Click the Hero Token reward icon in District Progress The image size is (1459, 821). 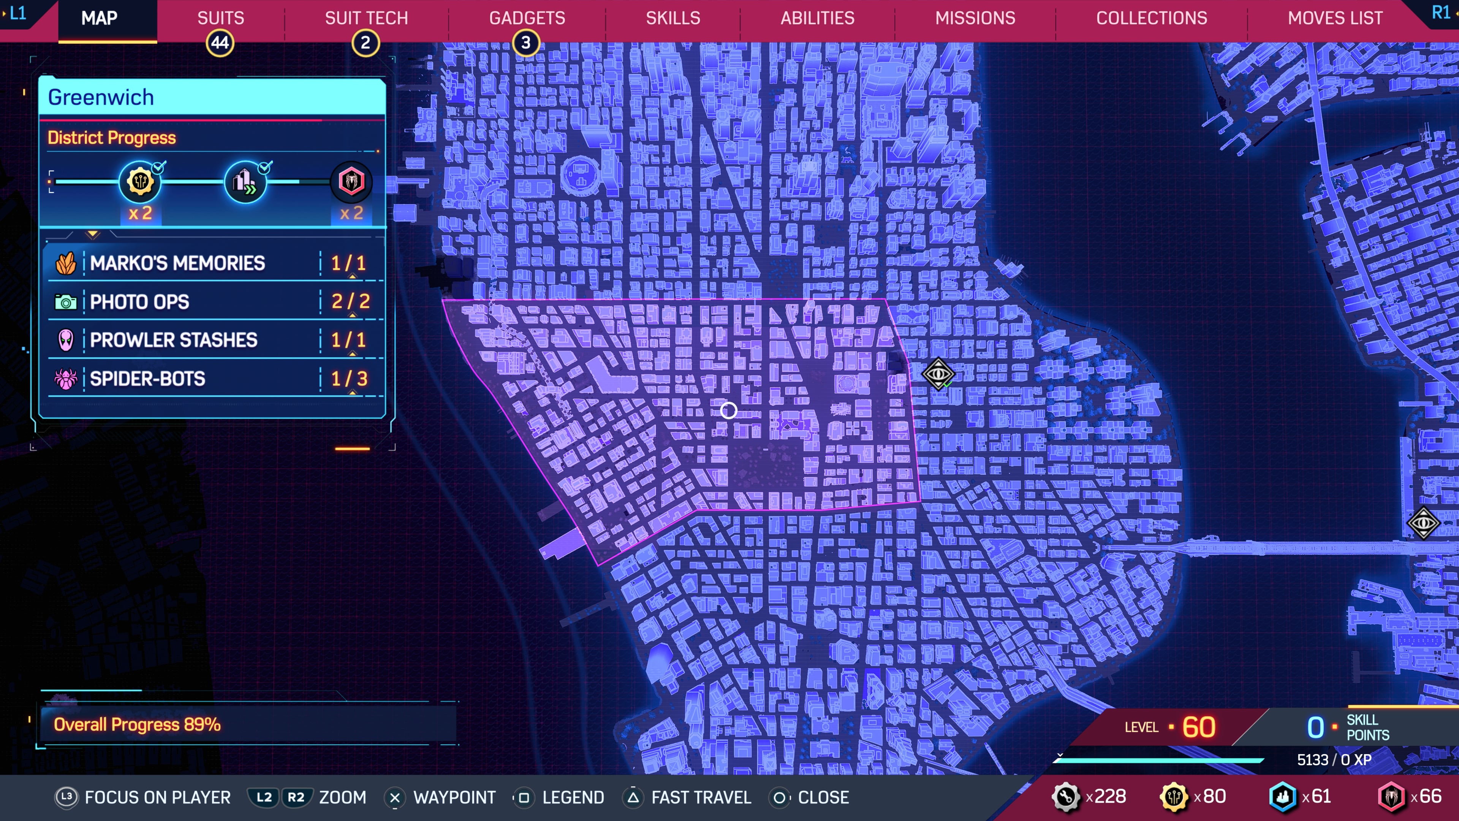[x=351, y=182]
